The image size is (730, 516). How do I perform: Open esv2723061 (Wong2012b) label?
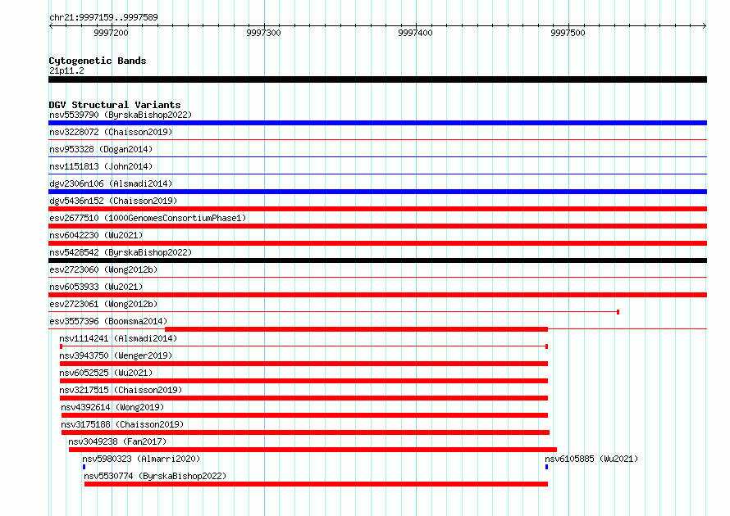[x=103, y=304]
